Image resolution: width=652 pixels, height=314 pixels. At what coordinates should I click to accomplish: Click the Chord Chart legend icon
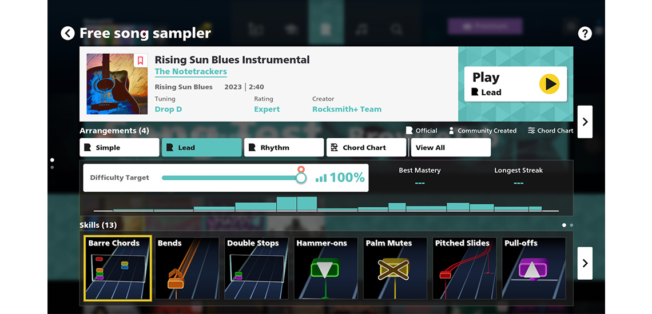tap(531, 130)
